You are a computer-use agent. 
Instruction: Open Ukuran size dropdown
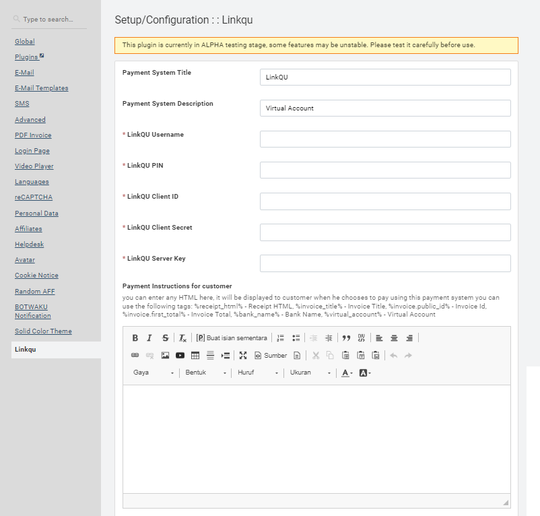pos(310,373)
